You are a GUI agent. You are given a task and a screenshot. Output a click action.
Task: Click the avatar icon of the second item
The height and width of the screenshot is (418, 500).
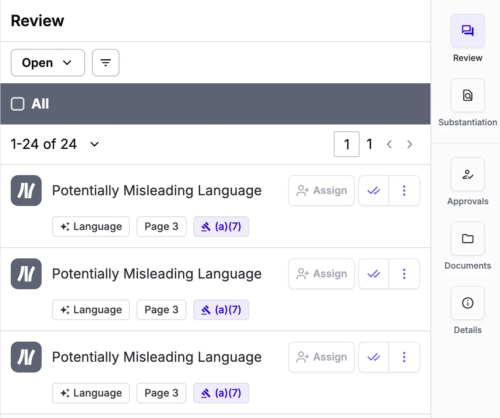pyautogui.click(x=26, y=274)
